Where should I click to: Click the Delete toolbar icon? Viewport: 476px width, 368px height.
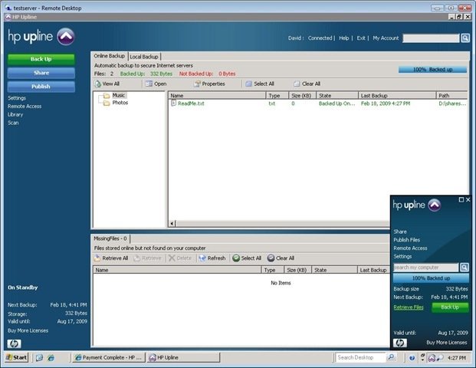pos(172,258)
